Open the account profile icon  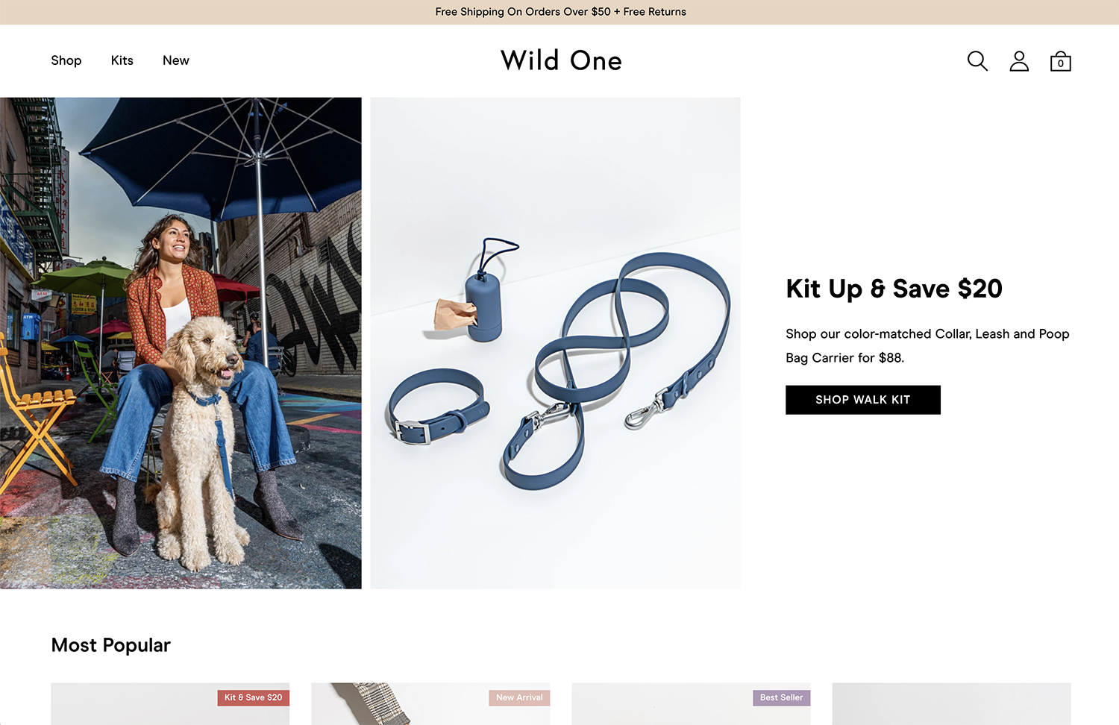[x=1019, y=61]
